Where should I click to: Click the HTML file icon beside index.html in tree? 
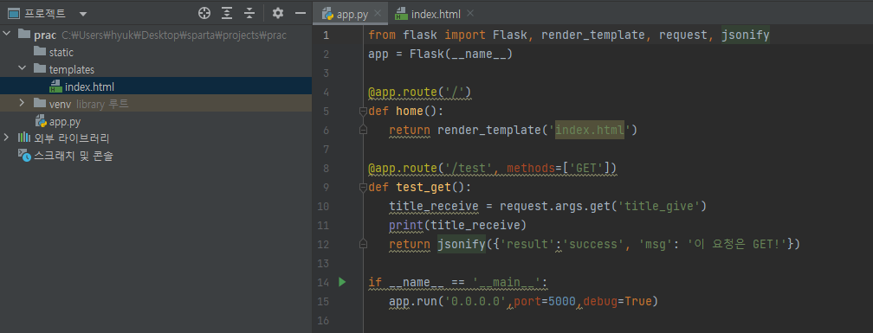(x=55, y=86)
